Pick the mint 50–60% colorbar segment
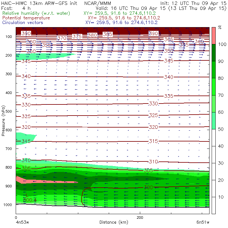This screenshot has height=228, width=228. (x=214, y=121)
